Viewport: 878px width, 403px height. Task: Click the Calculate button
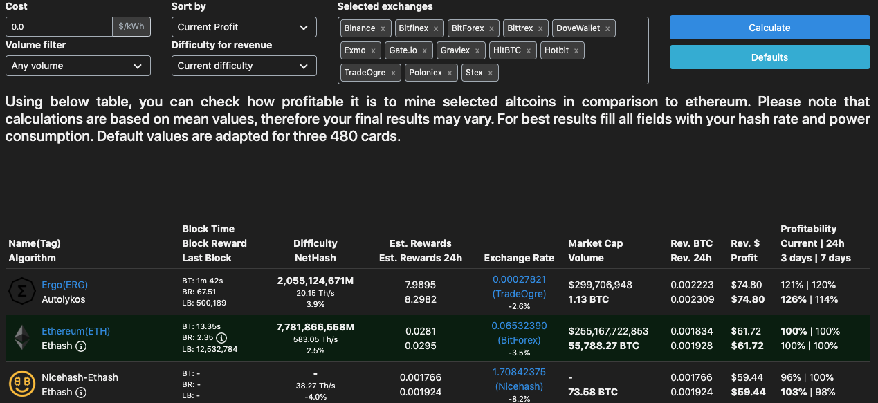(x=769, y=28)
